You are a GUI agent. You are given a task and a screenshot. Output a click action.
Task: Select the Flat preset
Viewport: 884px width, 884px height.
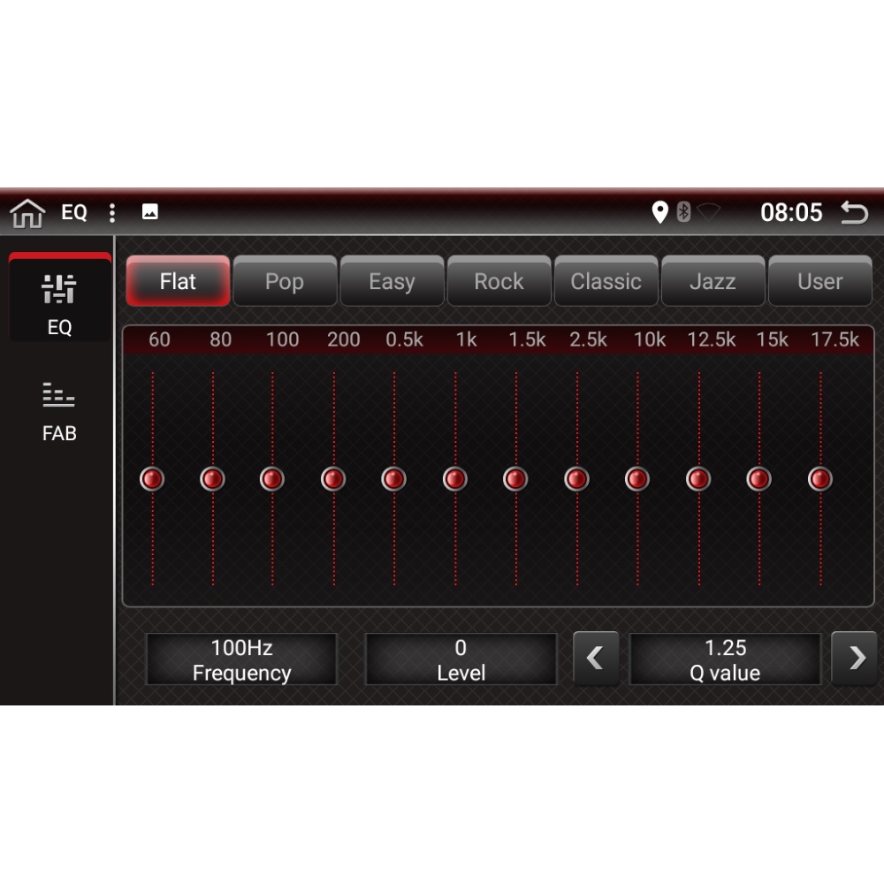coord(178,281)
